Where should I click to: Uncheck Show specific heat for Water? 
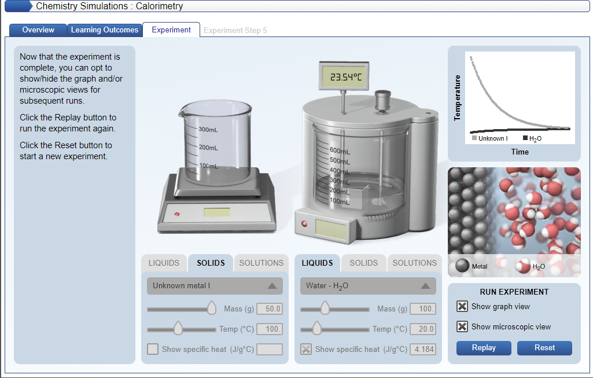click(x=305, y=349)
